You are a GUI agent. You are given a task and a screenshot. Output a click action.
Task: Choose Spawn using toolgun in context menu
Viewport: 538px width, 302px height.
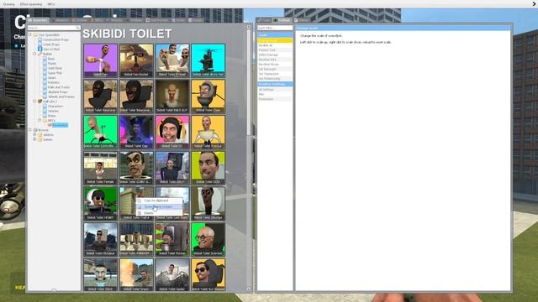point(159,207)
